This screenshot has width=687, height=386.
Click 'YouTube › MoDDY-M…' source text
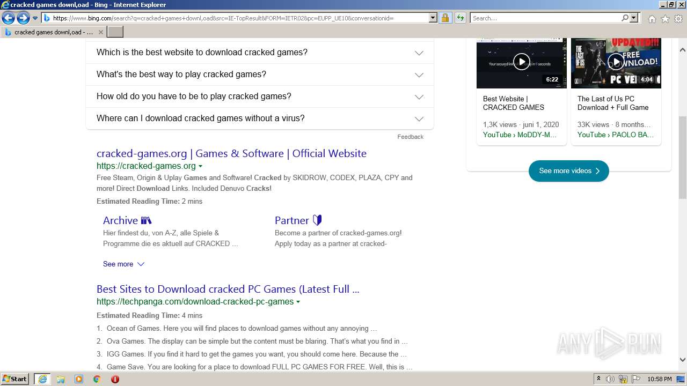pos(520,135)
